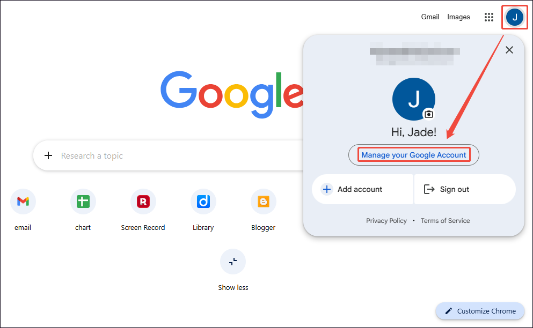Click the 'chart' shortcut label
533x328 pixels.
tap(83, 227)
